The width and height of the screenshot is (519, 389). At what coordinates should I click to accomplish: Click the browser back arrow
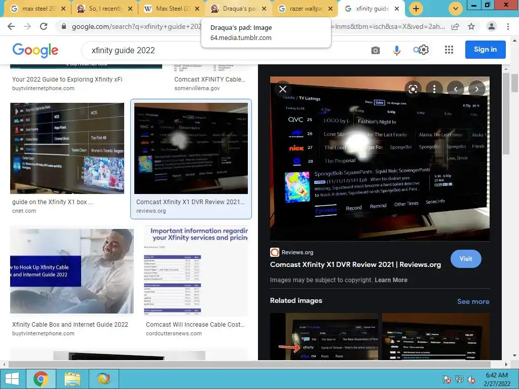pos(11,26)
